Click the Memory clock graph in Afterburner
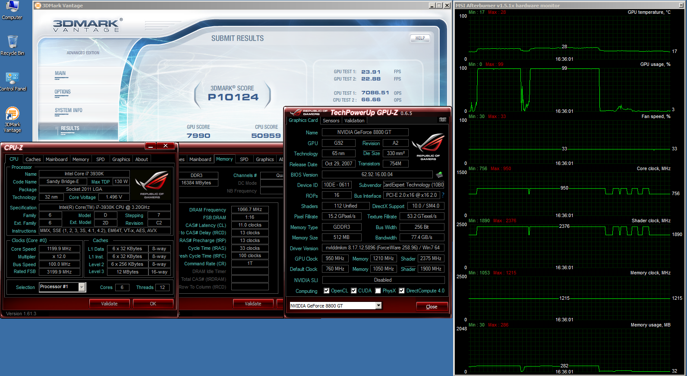687x376 pixels. click(x=570, y=298)
